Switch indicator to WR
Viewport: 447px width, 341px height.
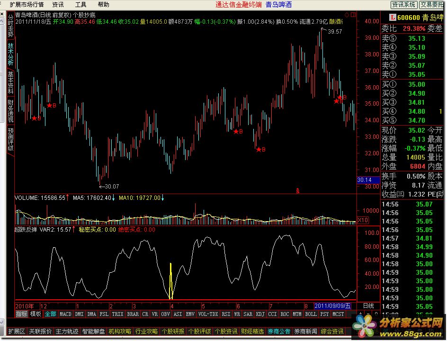pos(237,314)
